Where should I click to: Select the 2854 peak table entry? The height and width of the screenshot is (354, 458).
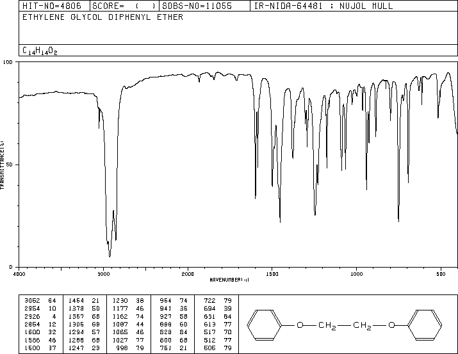[x=40, y=324]
